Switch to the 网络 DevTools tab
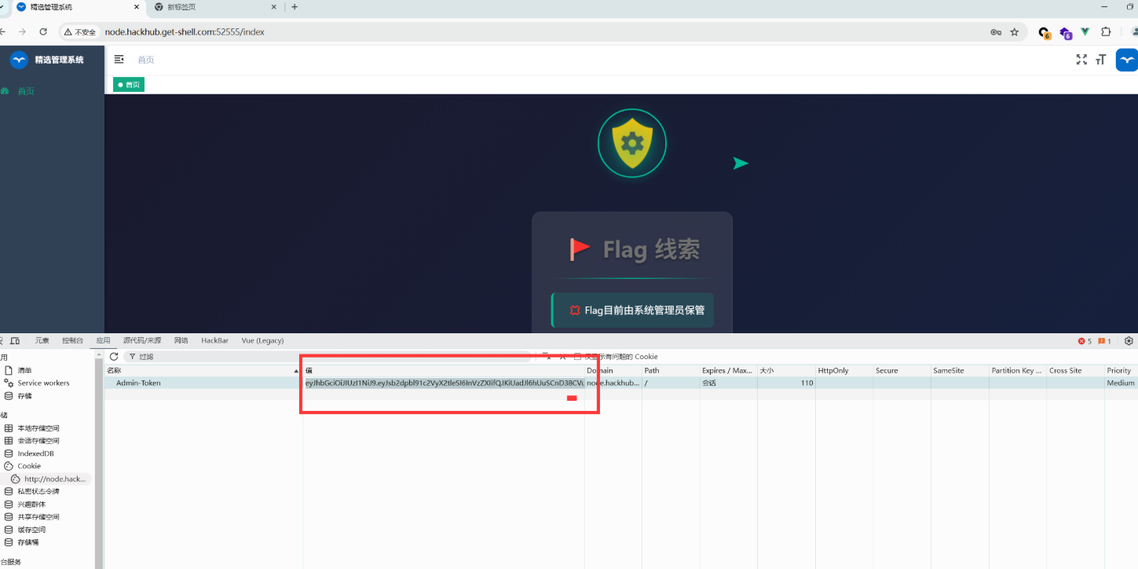The height and width of the screenshot is (569, 1138). [x=181, y=341]
